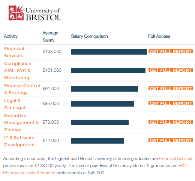195x181 pixels.
Task: Get full report for Compliance row
Action: 171,70
